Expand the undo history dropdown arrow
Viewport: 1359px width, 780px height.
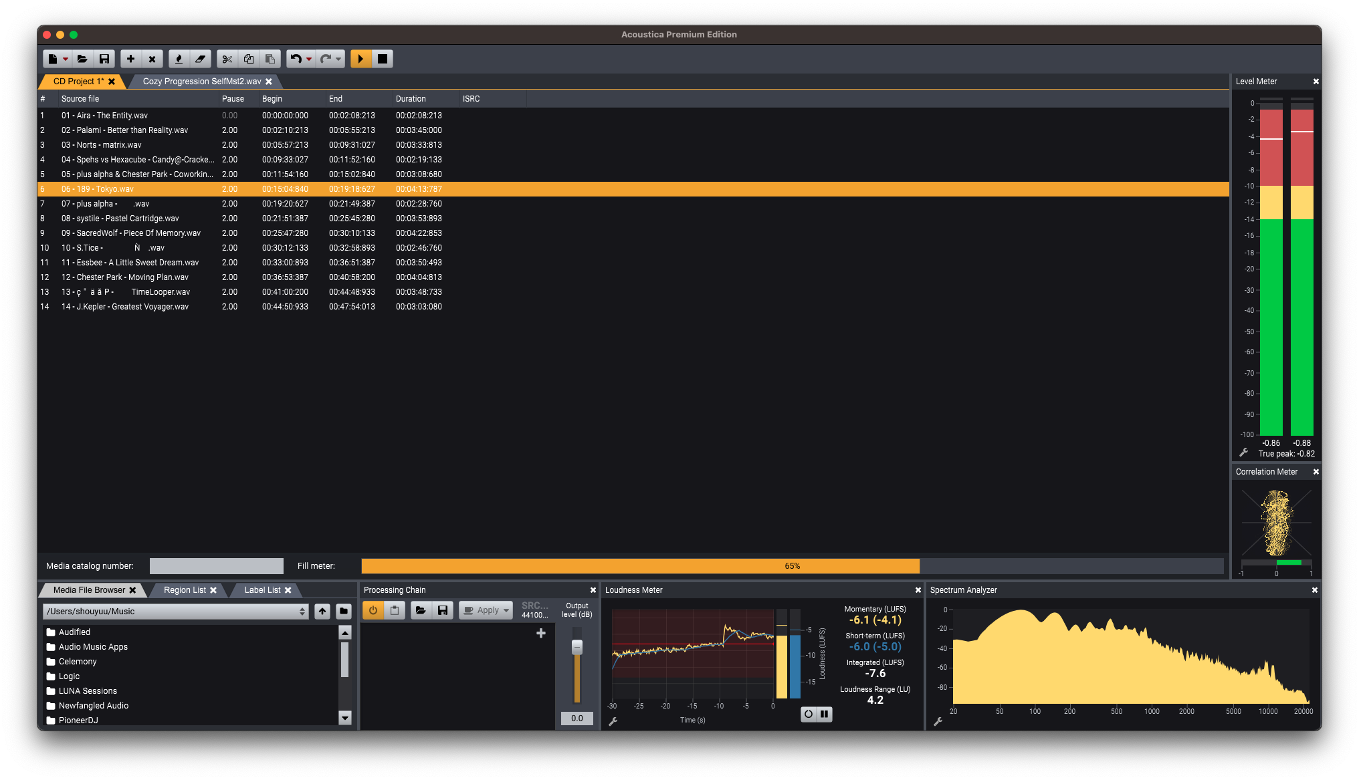309,59
